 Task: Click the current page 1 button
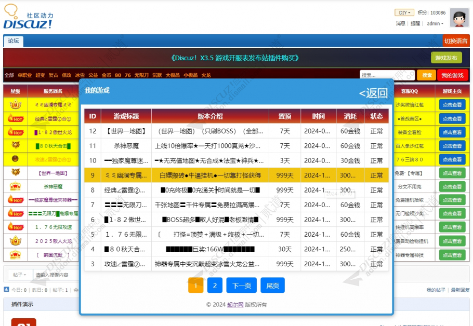pos(195,285)
